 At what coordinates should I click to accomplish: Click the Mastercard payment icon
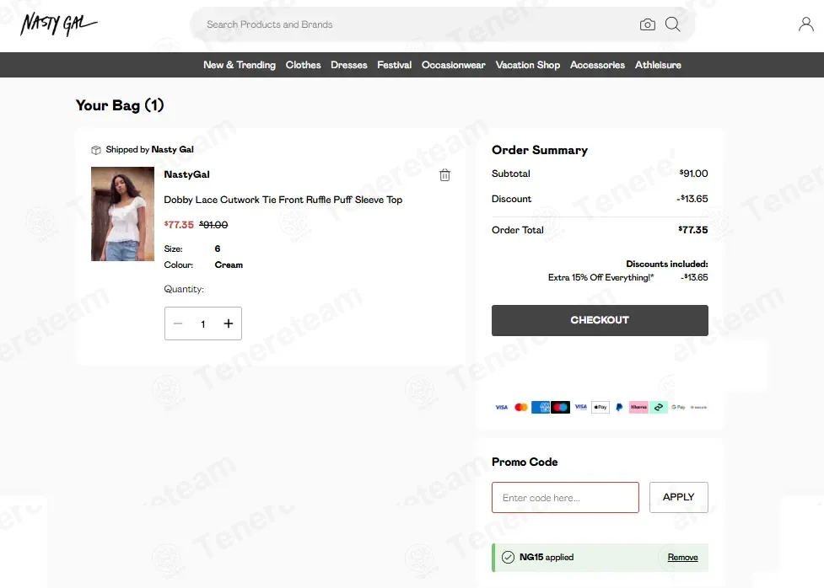(x=520, y=407)
